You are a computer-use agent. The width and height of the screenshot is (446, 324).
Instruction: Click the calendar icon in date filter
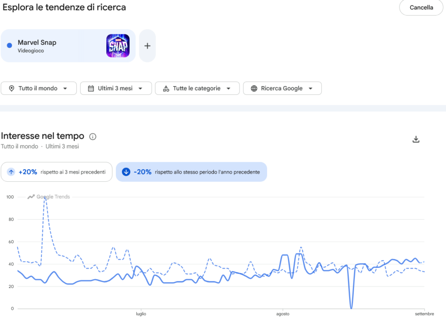pos(91,89)
